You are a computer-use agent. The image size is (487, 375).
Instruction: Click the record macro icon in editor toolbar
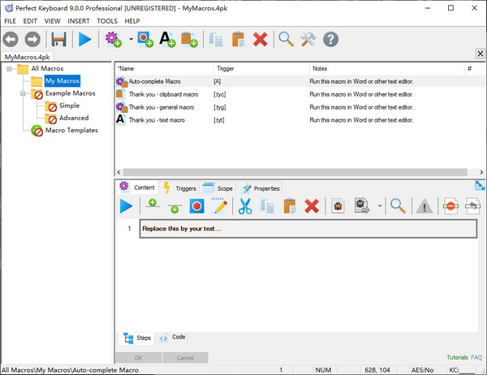[x=196, y=206]
